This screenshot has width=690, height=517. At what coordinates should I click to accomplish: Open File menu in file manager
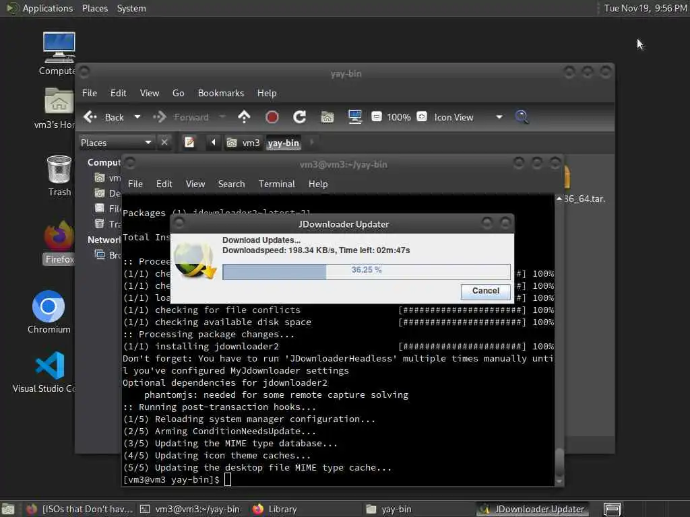90,93
